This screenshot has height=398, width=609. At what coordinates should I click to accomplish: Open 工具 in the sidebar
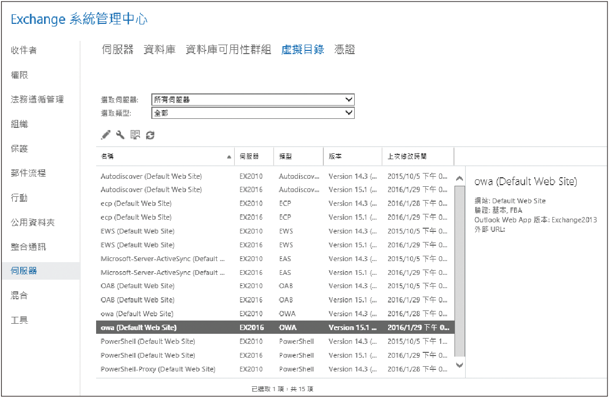[20, 320]
